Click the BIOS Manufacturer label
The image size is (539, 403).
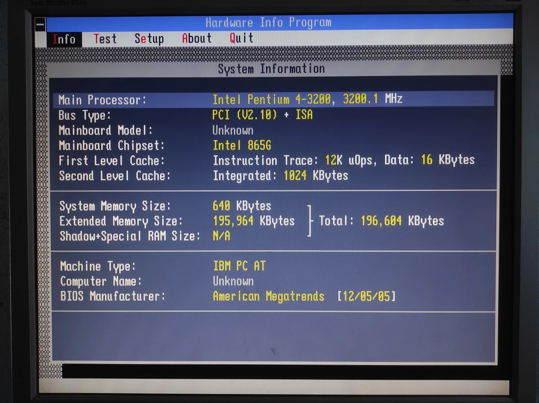(113, 296)
